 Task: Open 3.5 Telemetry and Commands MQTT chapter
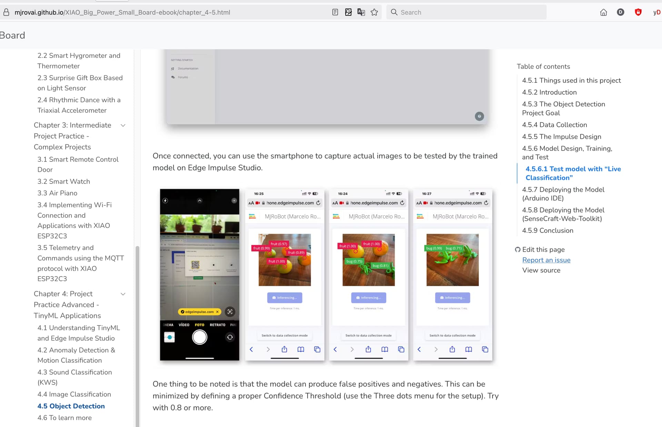[81, 263]
